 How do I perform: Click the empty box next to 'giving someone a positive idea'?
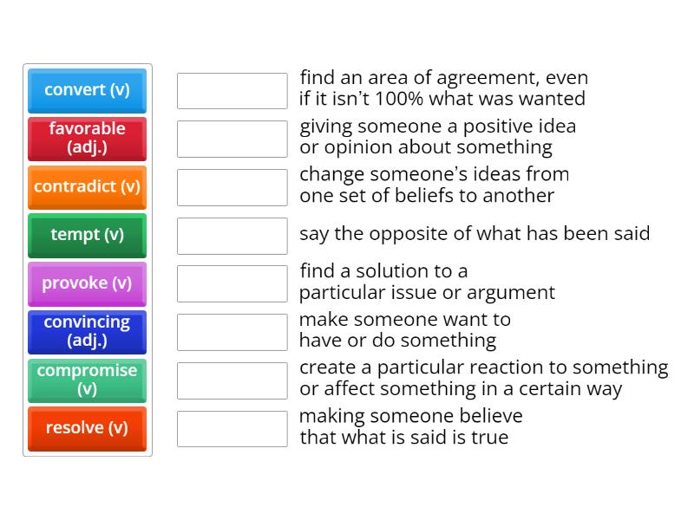tap(232, 136)
